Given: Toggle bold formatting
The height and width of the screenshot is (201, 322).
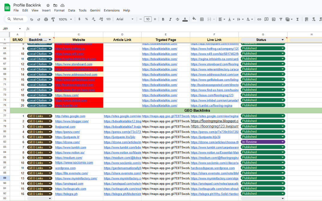Looking at the screenshot, I should pos(163,19).
